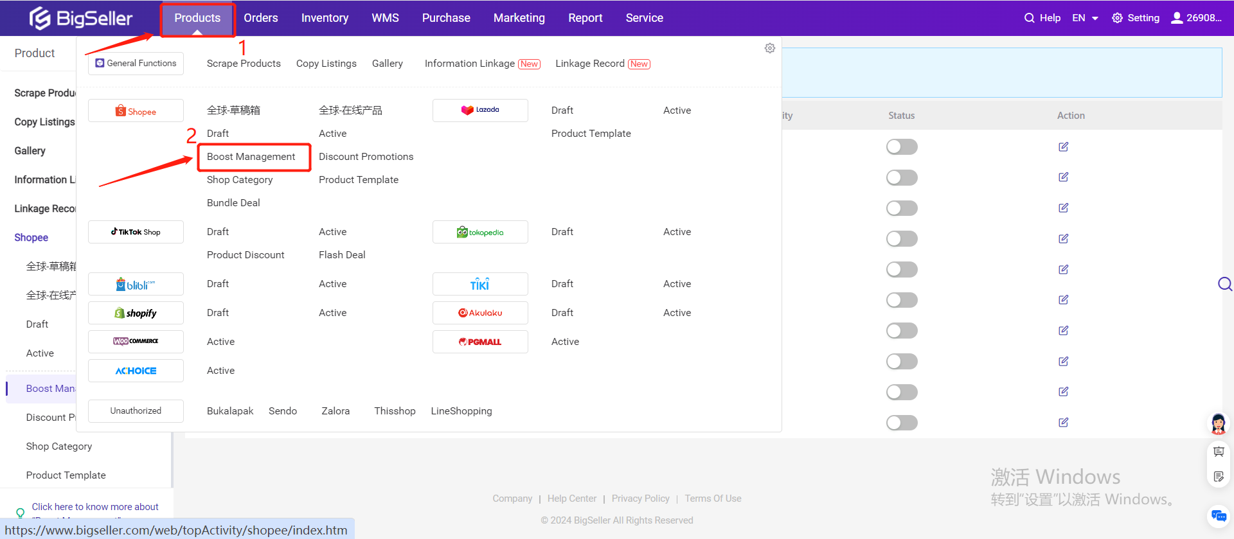Open the Orders menu in top navigation
The image size is (1234, 539).
click(x=260, y=18)
